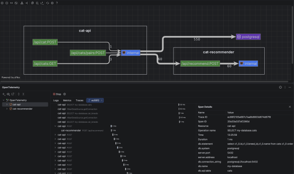294x174 pixels.
Task: Click the diagram horizontal scrollbar
Action: coord(144,82)
